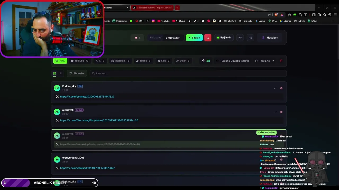
Task: Click the share page icon in address bar
Action: click(x=270, y=15)
